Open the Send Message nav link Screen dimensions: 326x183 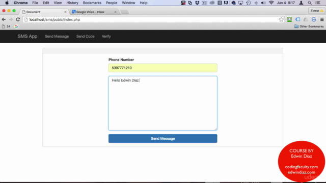[x=57, y=36]
